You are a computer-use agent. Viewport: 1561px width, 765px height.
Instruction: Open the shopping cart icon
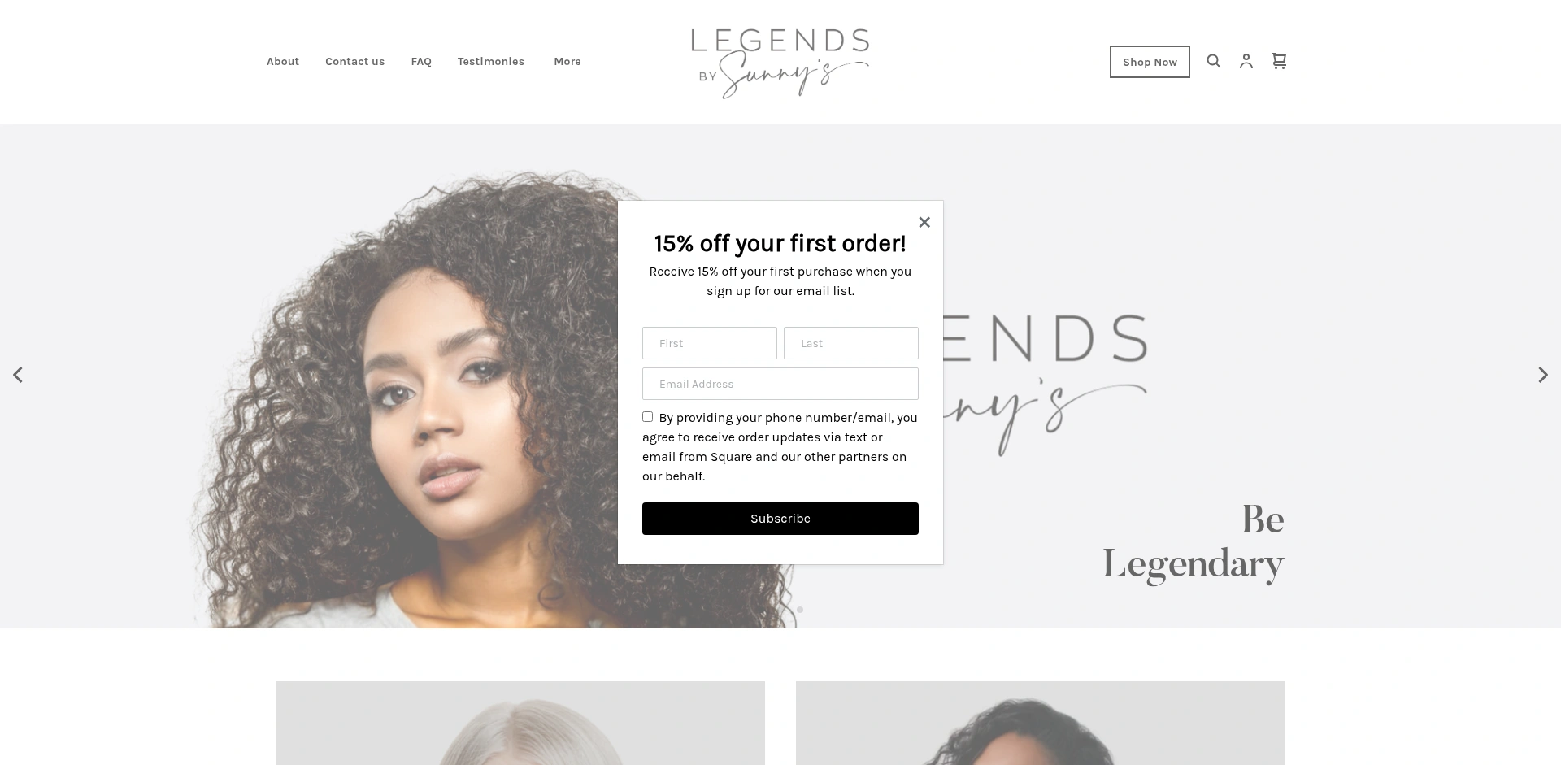(1279, 61)
